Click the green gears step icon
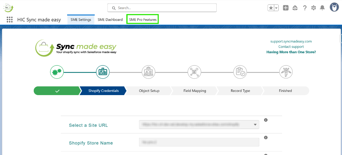The height and width of the screenshot is (155, 342). [x=57, y=72]
